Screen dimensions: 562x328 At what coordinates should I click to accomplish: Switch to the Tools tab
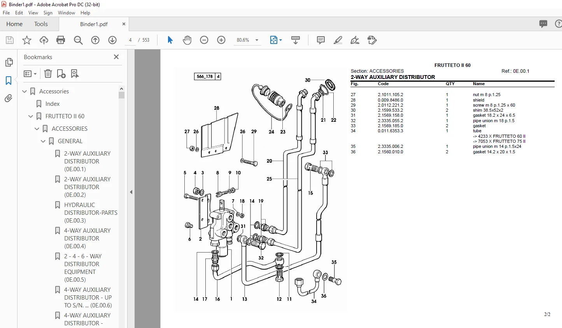41,24
